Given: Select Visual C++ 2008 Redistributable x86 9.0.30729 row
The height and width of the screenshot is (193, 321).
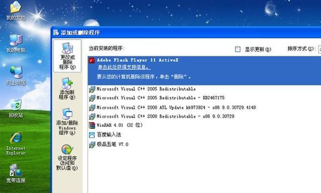Looking at the screenshot, I should click(x=205, y=116).
